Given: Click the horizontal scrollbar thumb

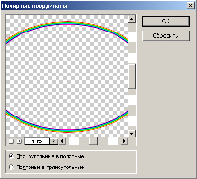Looking at the screenshot, I should (93, 141).
